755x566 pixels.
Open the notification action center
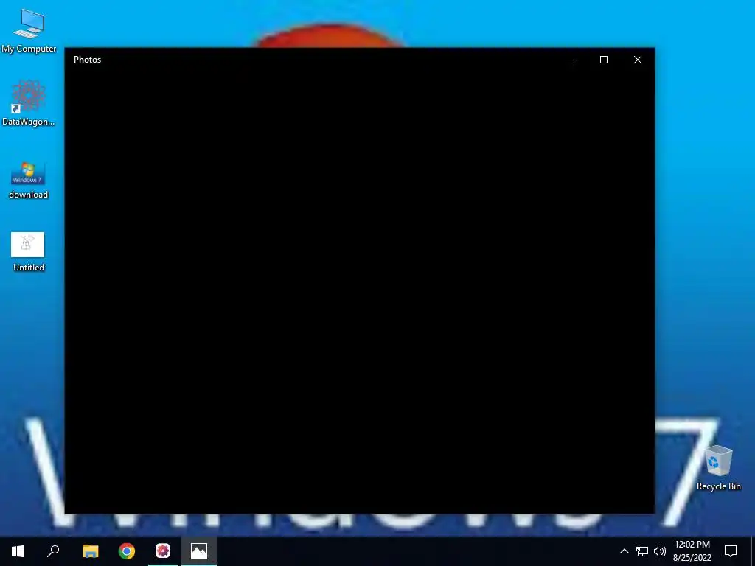click(731, 551)
